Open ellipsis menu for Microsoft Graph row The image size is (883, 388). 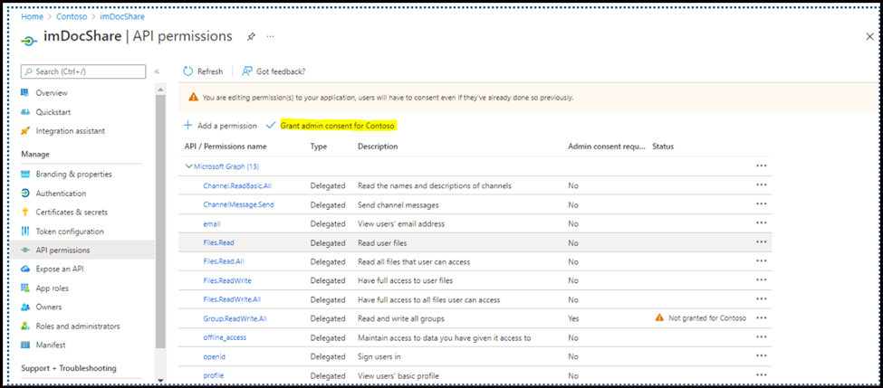click(x=762, y=166)
